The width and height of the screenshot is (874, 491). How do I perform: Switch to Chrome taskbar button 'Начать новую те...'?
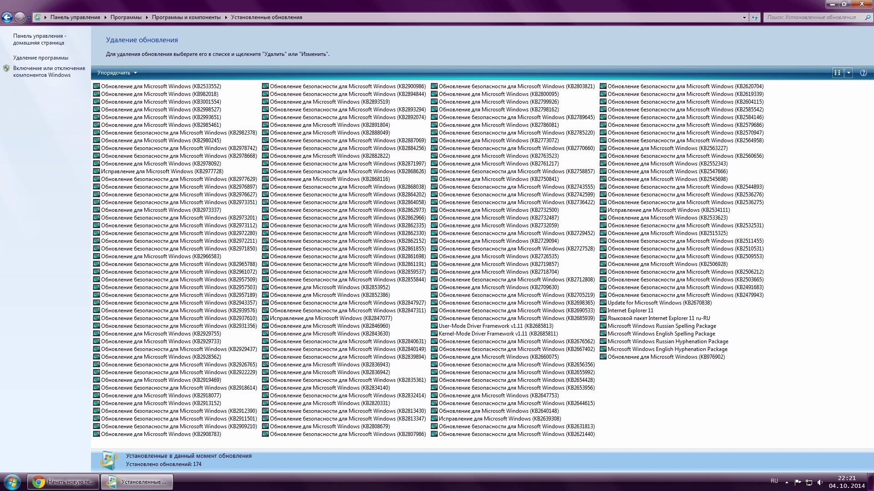click(x=63, y=482)
